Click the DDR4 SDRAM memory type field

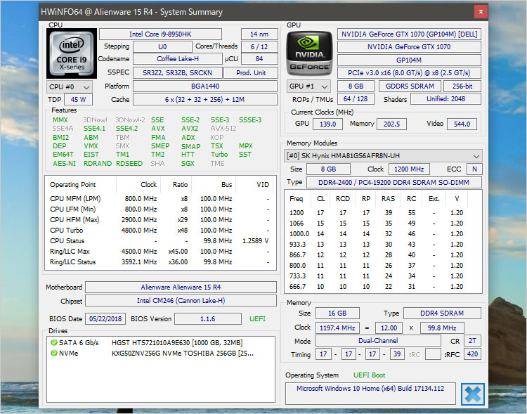[x=442, y=313]
